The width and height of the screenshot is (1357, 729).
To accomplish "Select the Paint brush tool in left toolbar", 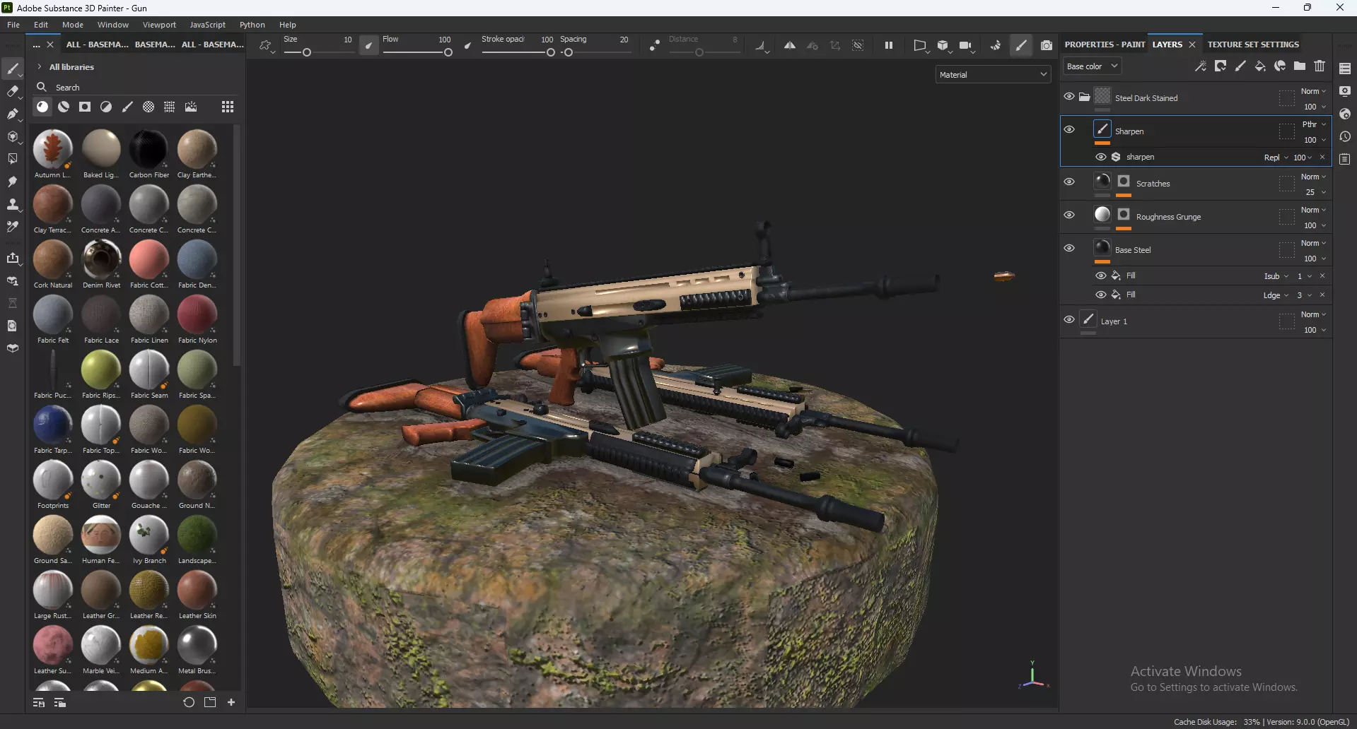I will (x=13, y=69).
